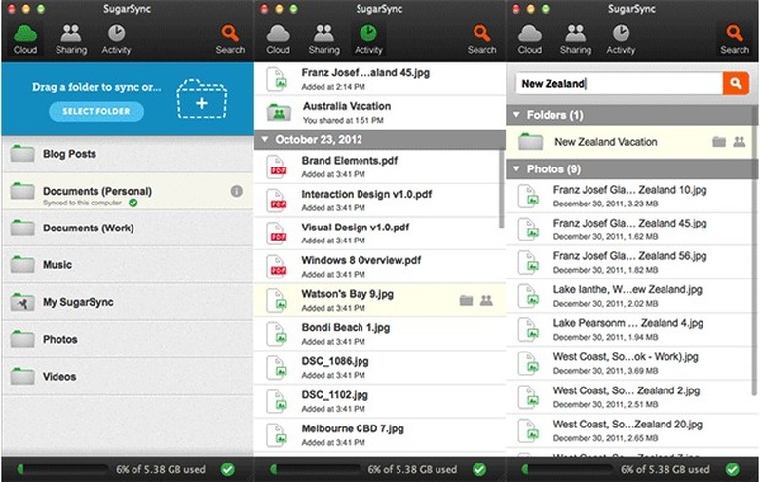The width and height of the screenshot is (760, 482).
Task: Open the Videos folder
Action: [x=128, y=377]
